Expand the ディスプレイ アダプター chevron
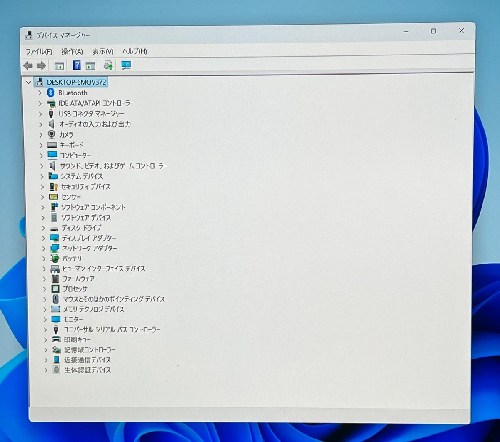Image resolution: width=500 pixels, height=442 pixels. 43,238
